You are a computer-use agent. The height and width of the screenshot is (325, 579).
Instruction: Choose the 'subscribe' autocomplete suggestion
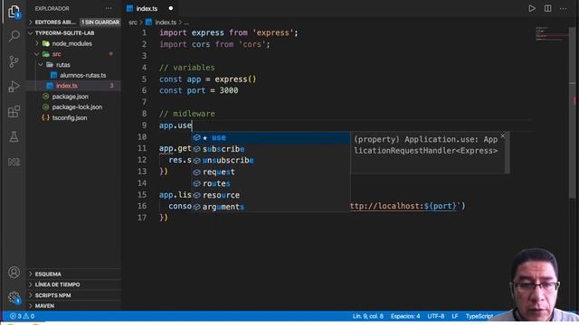pos(271,149)
